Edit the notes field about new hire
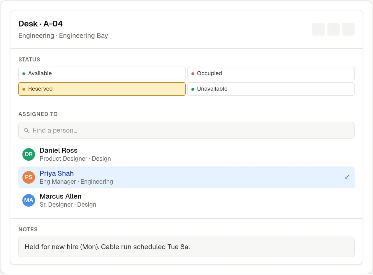This screenshot has width=373, height=275. tap(186, 247)
